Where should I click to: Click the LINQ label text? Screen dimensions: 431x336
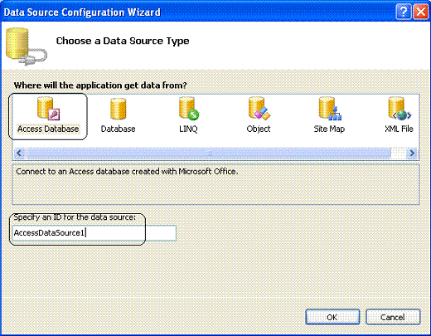(x=188, y=129)
